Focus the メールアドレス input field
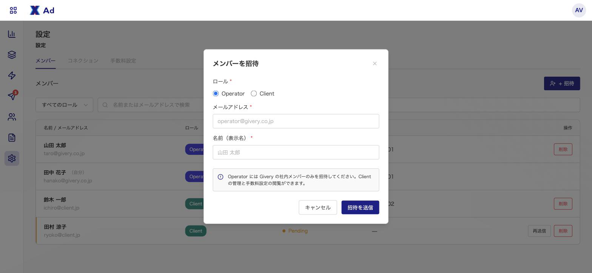 click(296, 121)
